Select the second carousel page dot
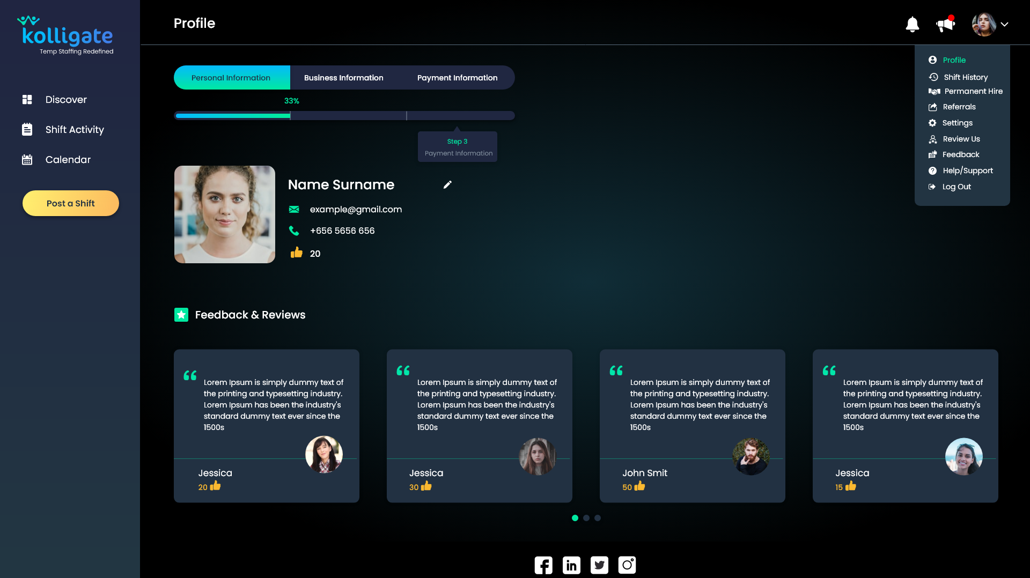1030x578 pixels. 586,518
